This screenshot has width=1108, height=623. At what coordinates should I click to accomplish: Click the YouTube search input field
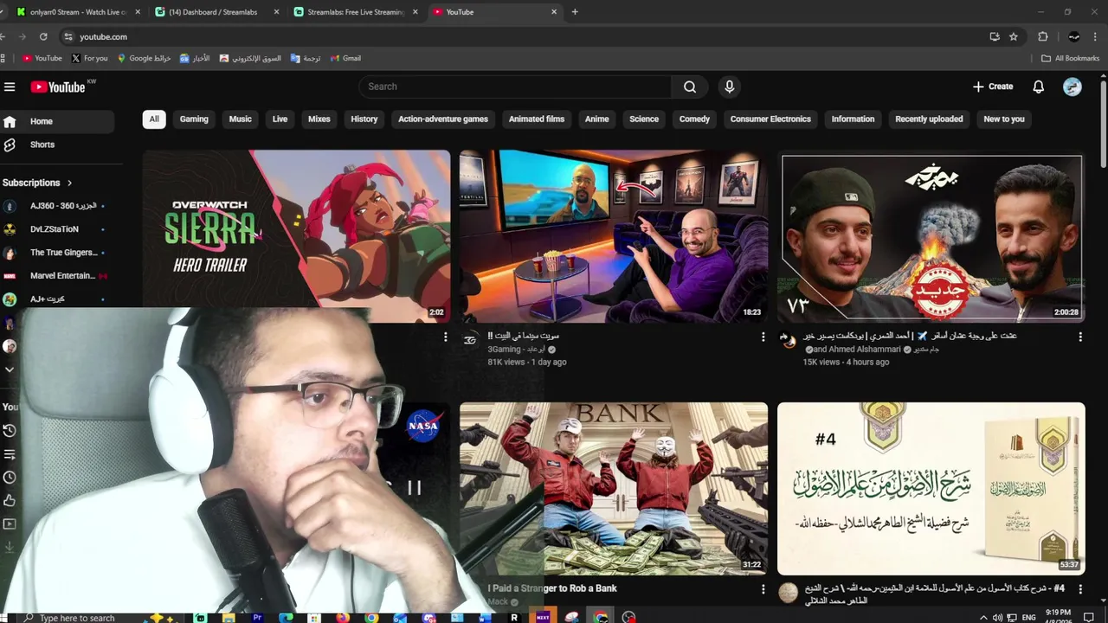[x=515, y=87]
